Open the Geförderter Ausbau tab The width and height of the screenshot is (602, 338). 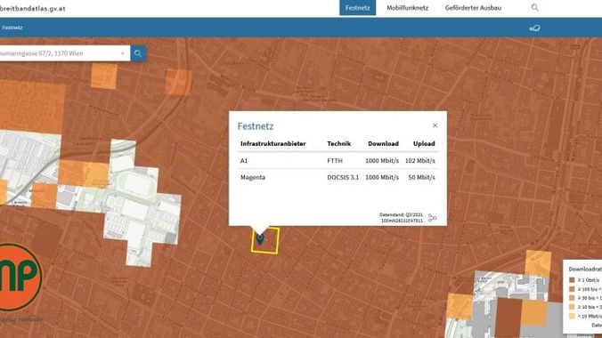point(473,8)
